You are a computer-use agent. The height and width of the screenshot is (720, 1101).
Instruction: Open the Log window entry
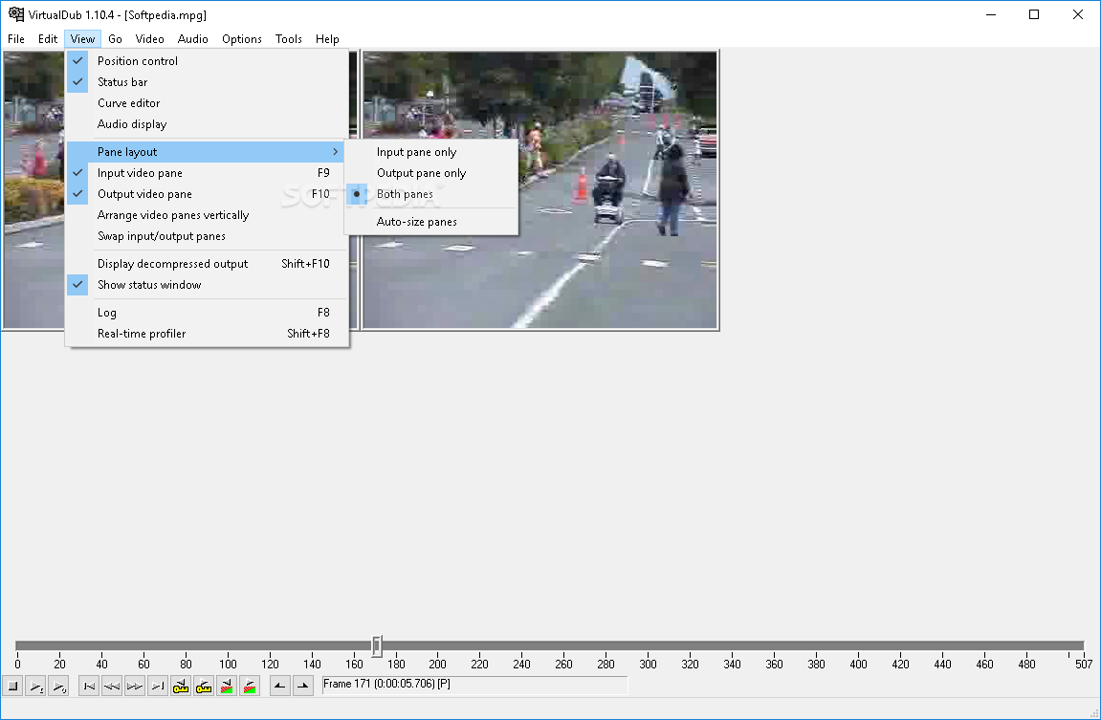208,313
